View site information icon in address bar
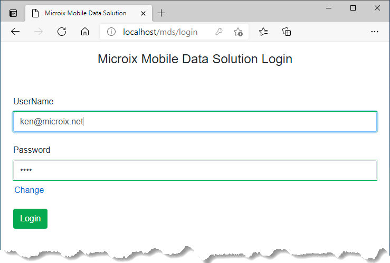 [x=111, y=32]
